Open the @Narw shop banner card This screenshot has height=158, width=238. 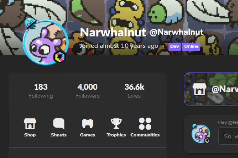211,89
